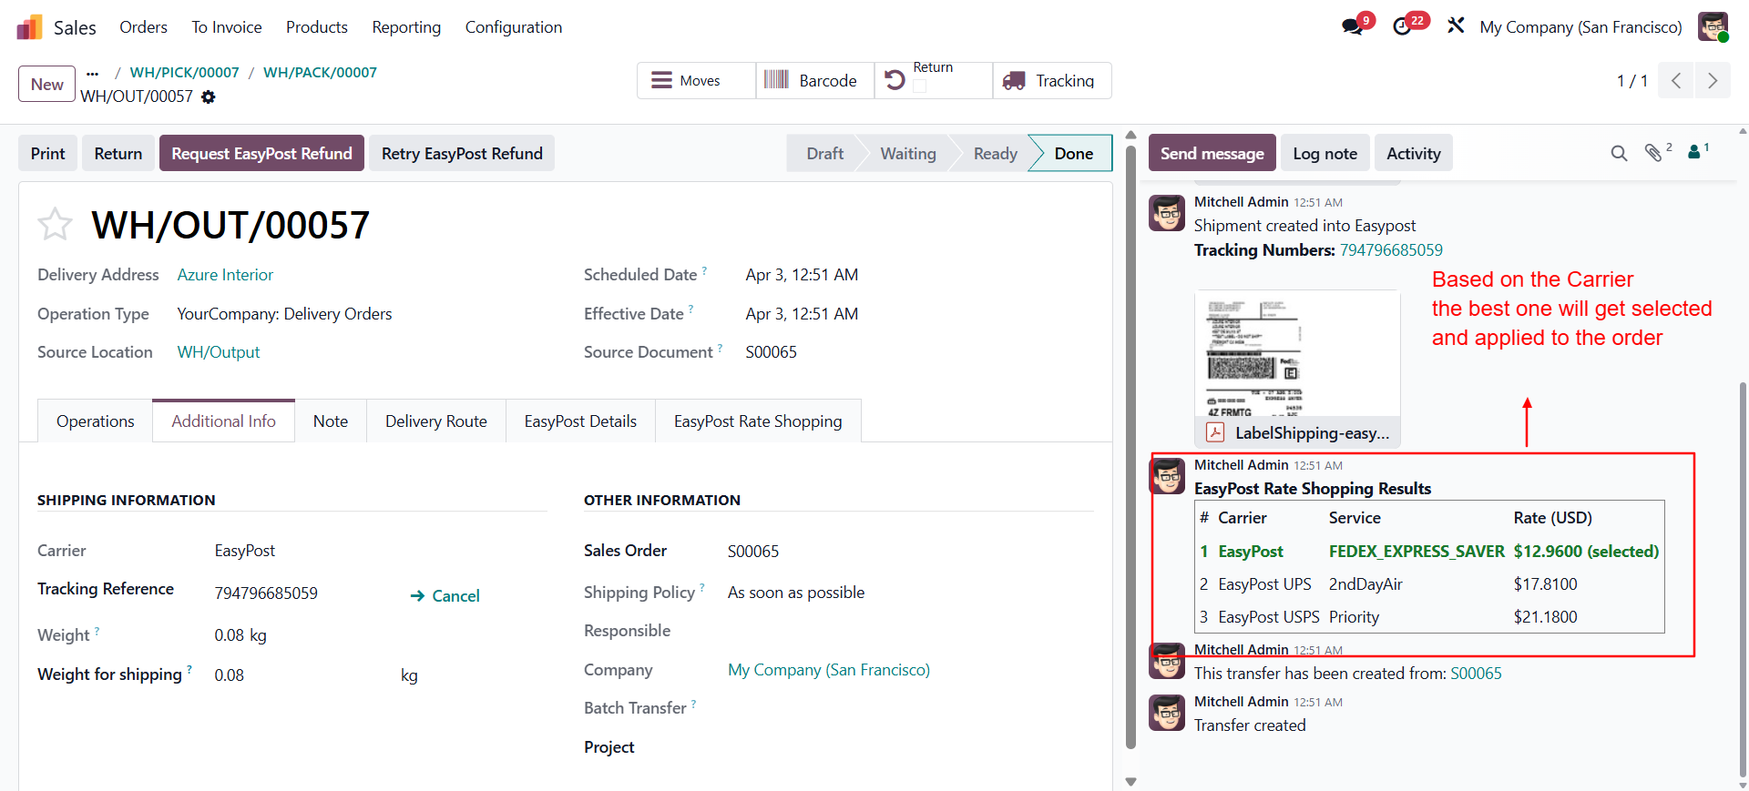Viewport: 1749px width, 791px height.
Task: Click the New button
Action: click(x=46, y=84)
